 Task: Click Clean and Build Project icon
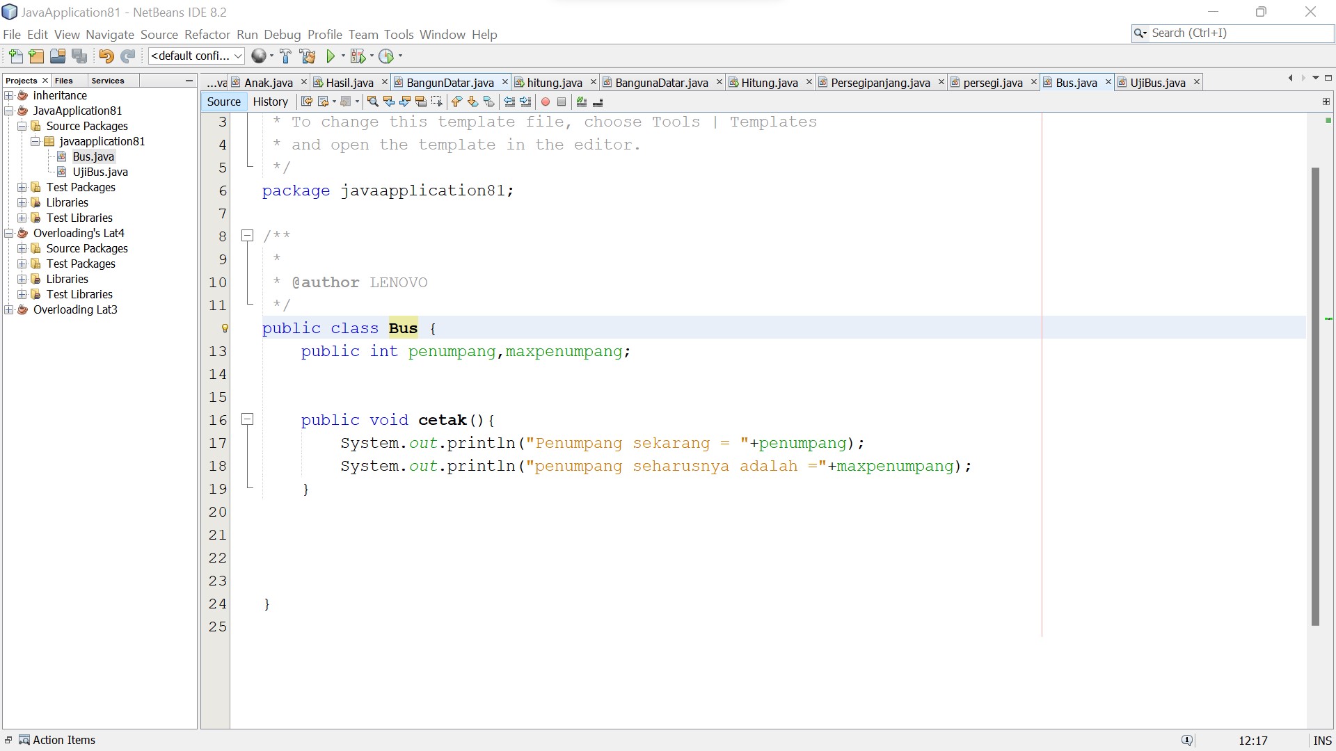point(307,56)
